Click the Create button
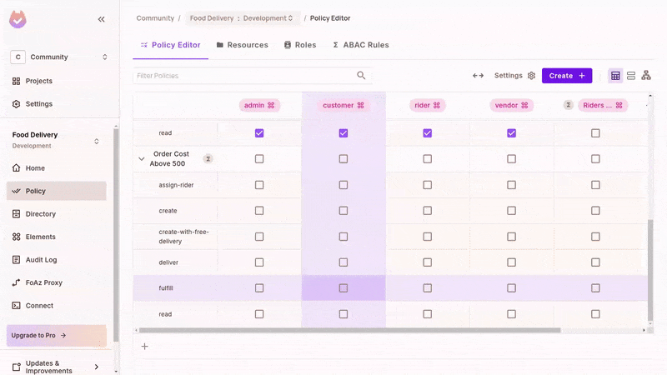The width and height of the screenshot is (667, 375). tap(566, 76)
